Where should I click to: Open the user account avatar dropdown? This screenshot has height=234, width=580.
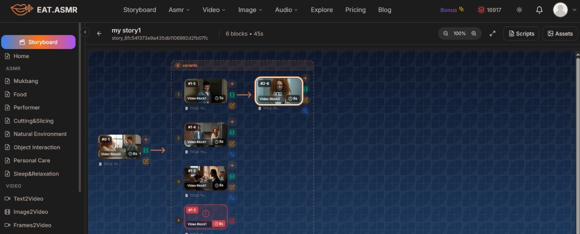[x=564, y=10]
